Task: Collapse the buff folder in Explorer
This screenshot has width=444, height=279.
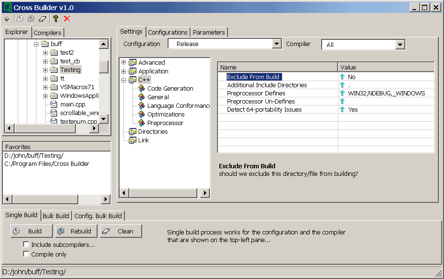Action: click(36, 44)
